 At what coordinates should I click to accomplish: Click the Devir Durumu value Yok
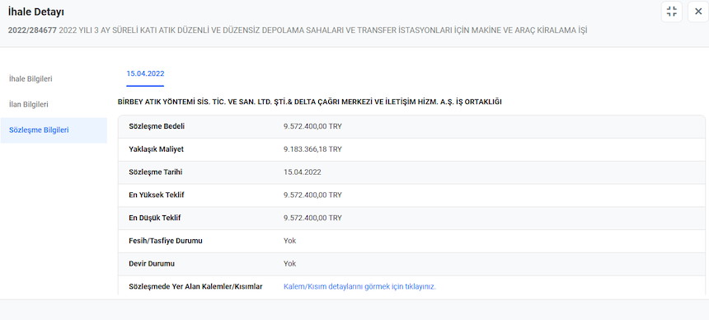point(290,263)
